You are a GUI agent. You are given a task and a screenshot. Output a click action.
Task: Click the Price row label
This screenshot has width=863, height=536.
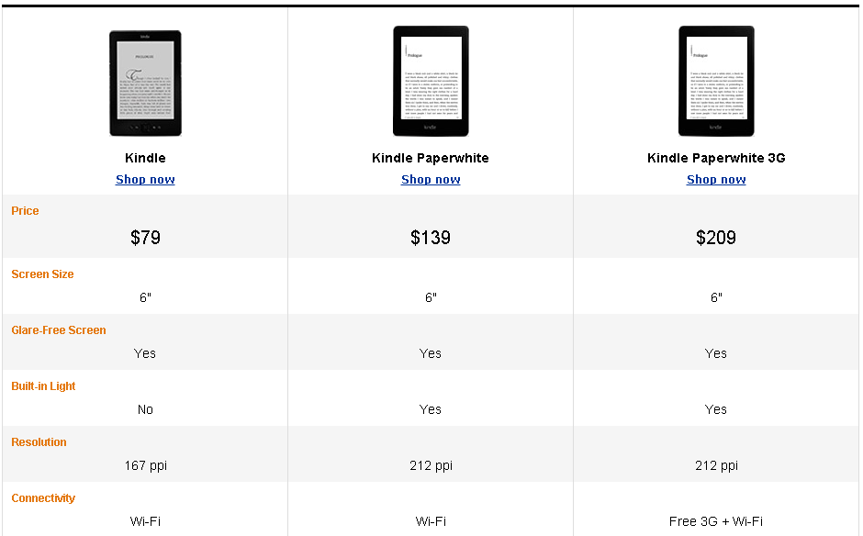coord(25,211)
